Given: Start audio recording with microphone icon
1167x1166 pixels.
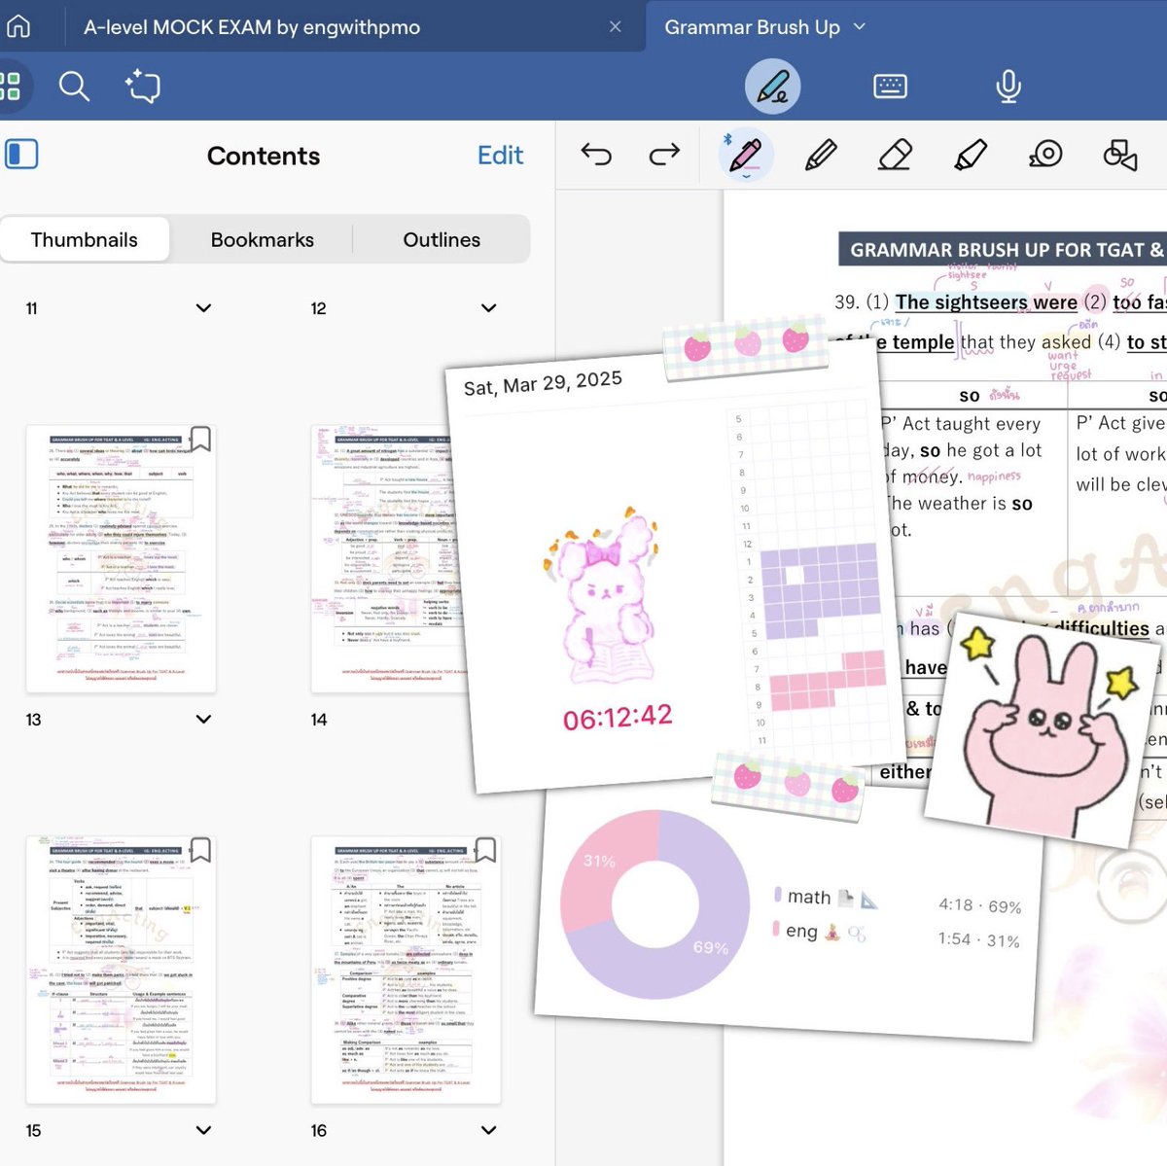Looking at the screenshot, I should coord(1008,87).
